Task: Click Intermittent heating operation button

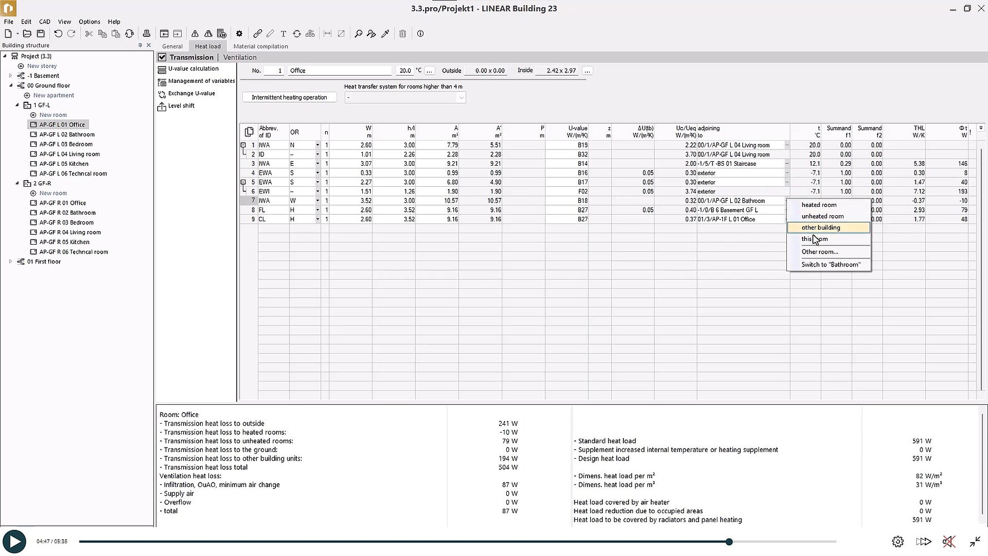Action: [x=290, y=97]
